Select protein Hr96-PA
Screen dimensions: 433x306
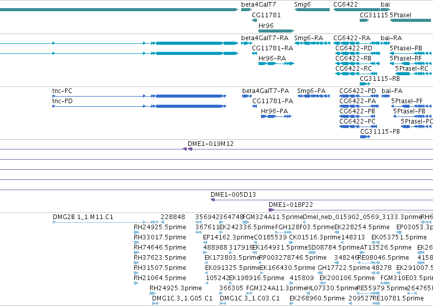(x=276, y=116)
